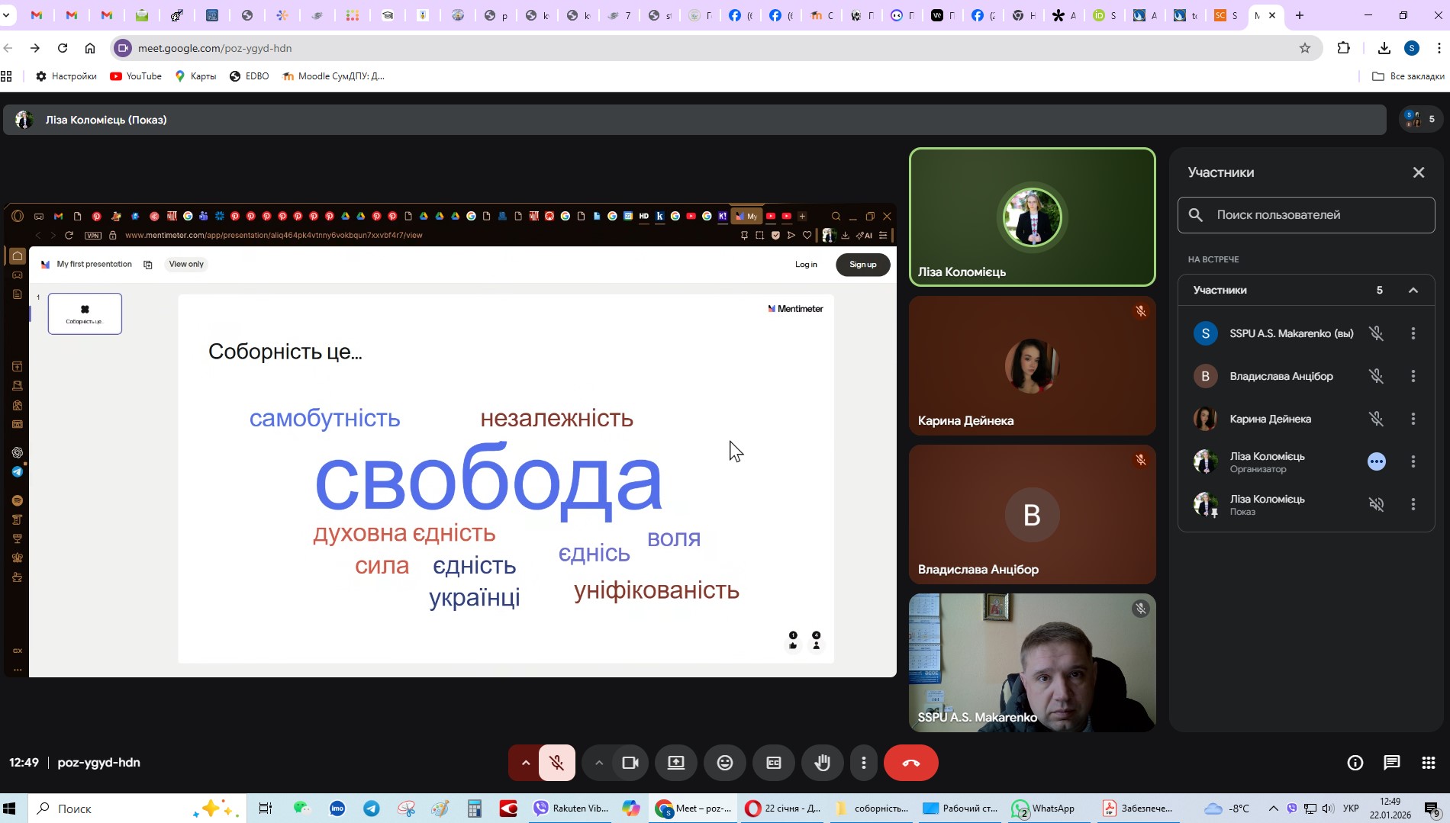Viewport: 1450px width, 823px height.
Task: Click the present screen icon
Action: pyautogui.click(x=676, y=763)
